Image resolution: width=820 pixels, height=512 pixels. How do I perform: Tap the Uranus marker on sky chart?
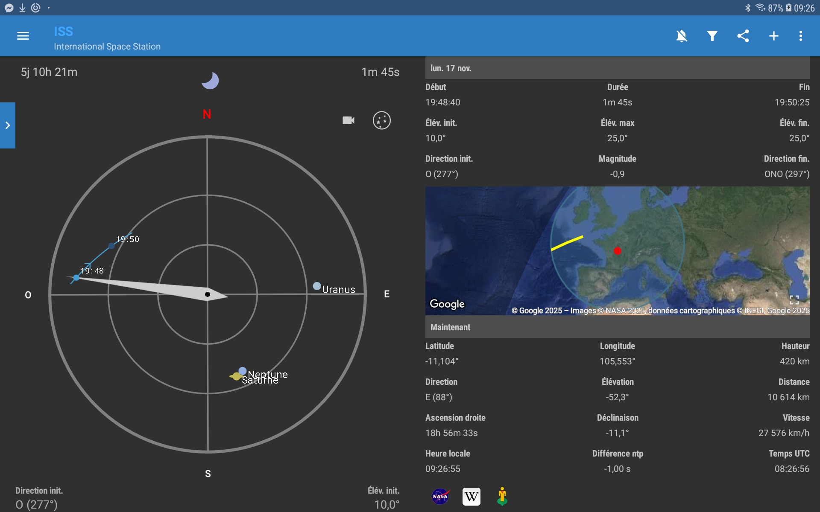point(317,286)
